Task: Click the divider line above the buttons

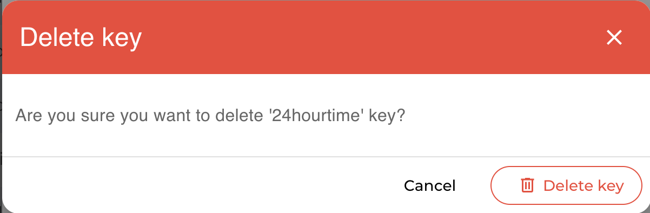Action: coord(326,157)
